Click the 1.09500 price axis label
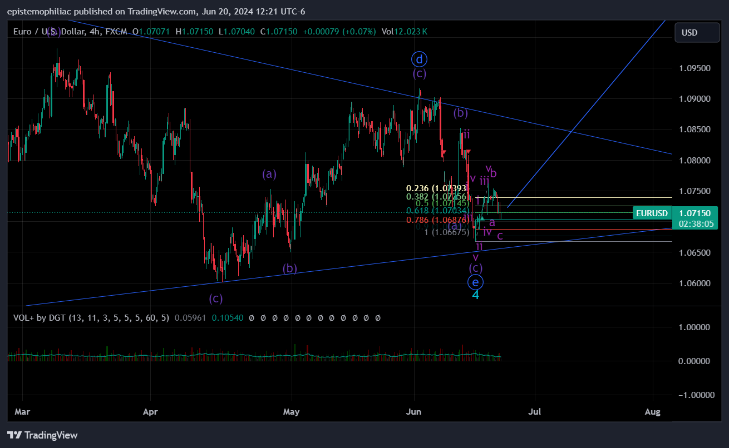Screen dimensions: 729x448 point(695,68)
